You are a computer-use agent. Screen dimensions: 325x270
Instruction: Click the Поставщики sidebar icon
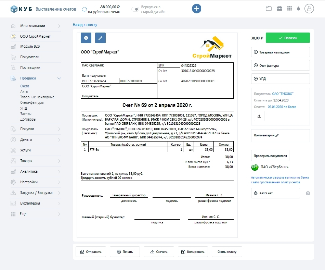13,67
